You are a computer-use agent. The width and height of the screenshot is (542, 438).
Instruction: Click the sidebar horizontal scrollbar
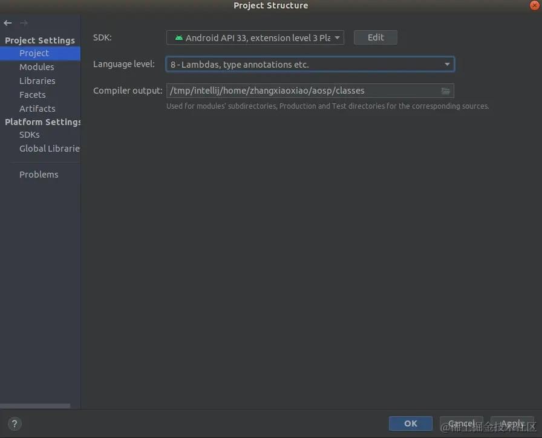[35, 406]
